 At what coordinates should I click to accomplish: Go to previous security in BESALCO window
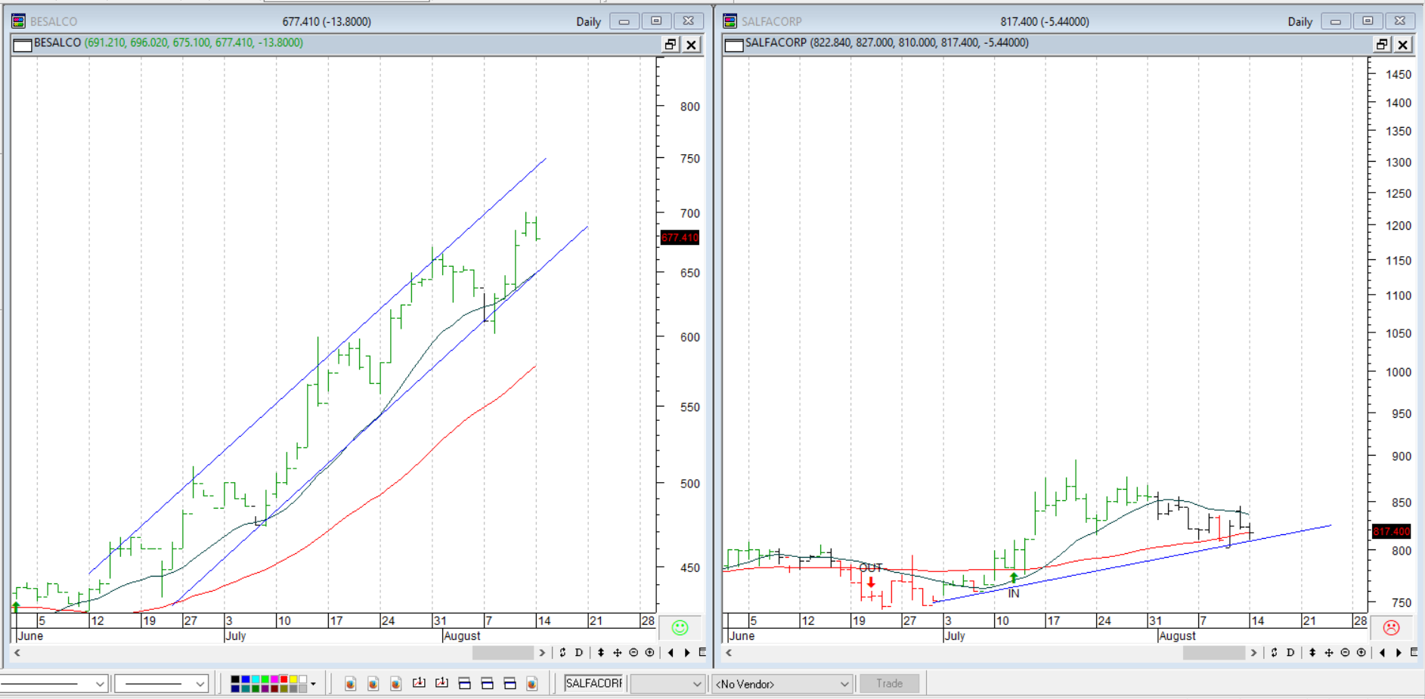[671, 653]
